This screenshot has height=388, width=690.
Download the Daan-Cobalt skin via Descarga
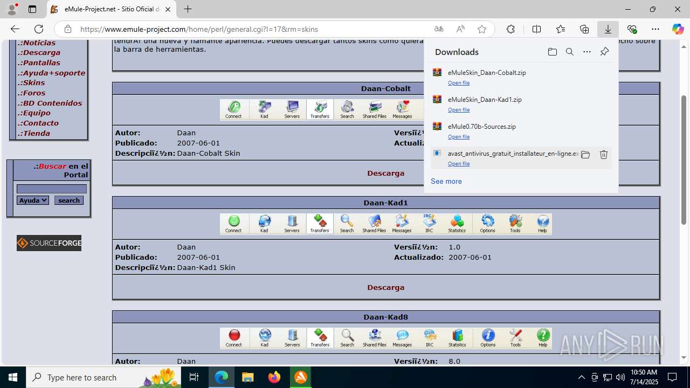(x=386, y=173)
